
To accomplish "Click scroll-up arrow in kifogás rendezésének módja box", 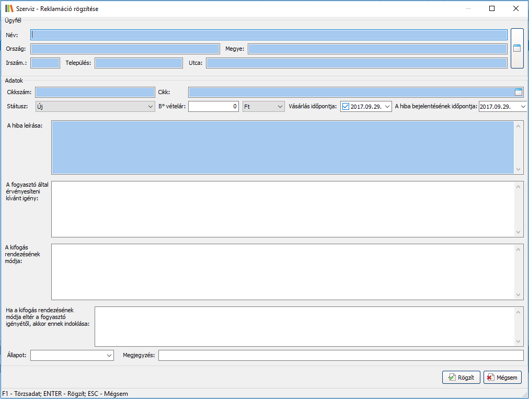I will tap(519, 249).
